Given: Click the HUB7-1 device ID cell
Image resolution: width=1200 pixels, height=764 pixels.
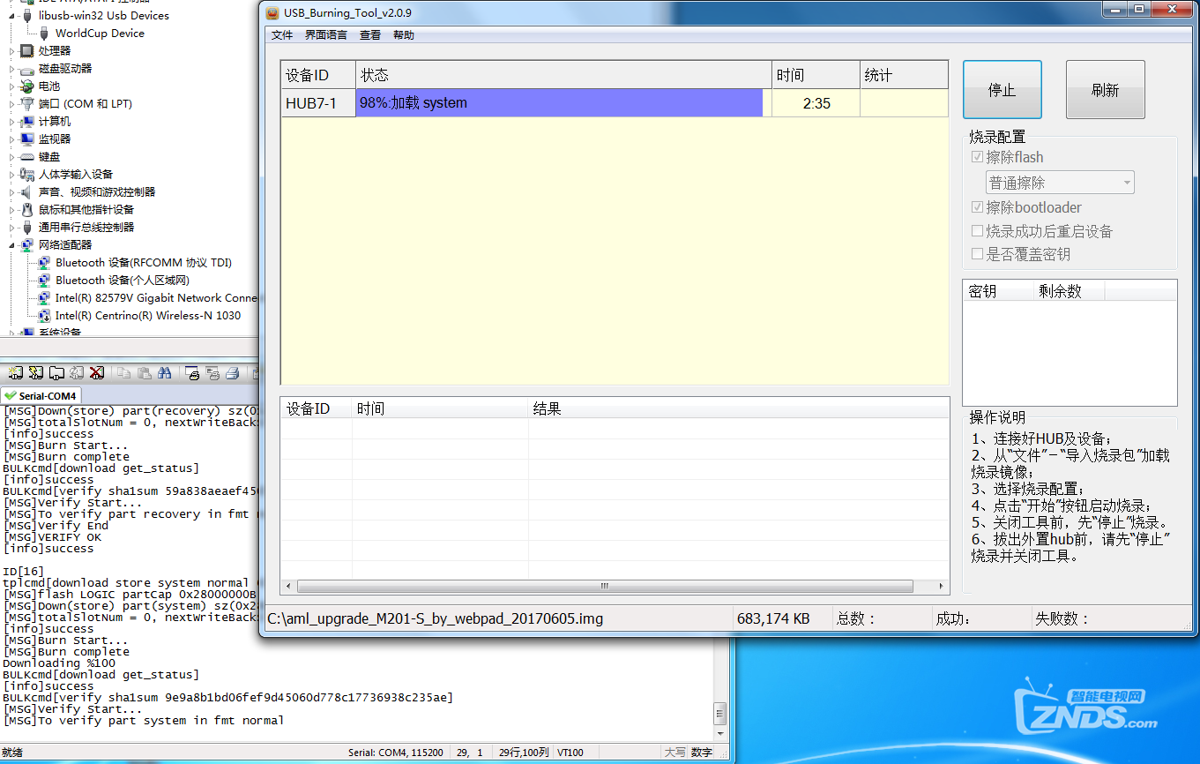Looking at the screenshot, I should coord(318,103).
